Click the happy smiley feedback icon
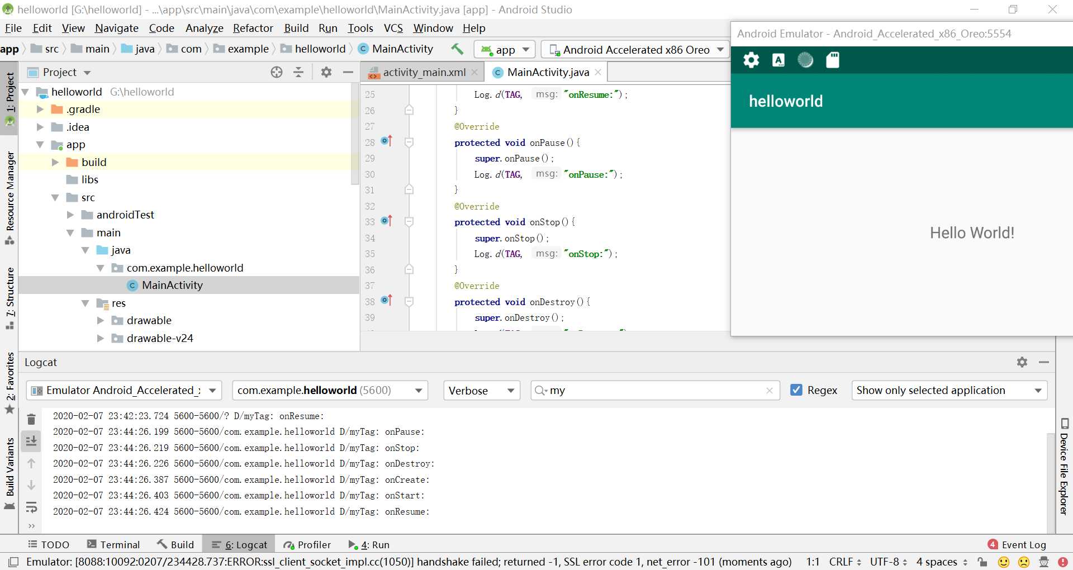 (1004, 562)
